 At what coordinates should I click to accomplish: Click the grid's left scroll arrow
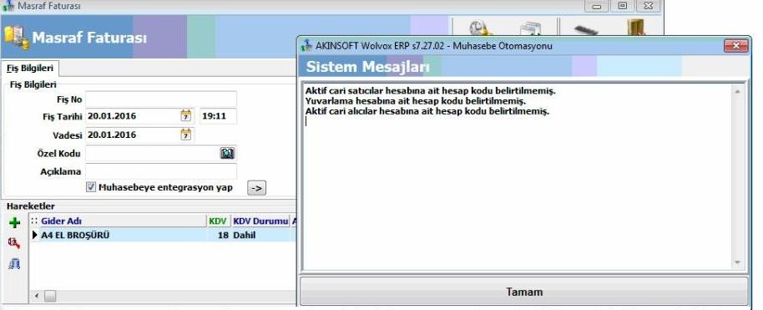37,296
